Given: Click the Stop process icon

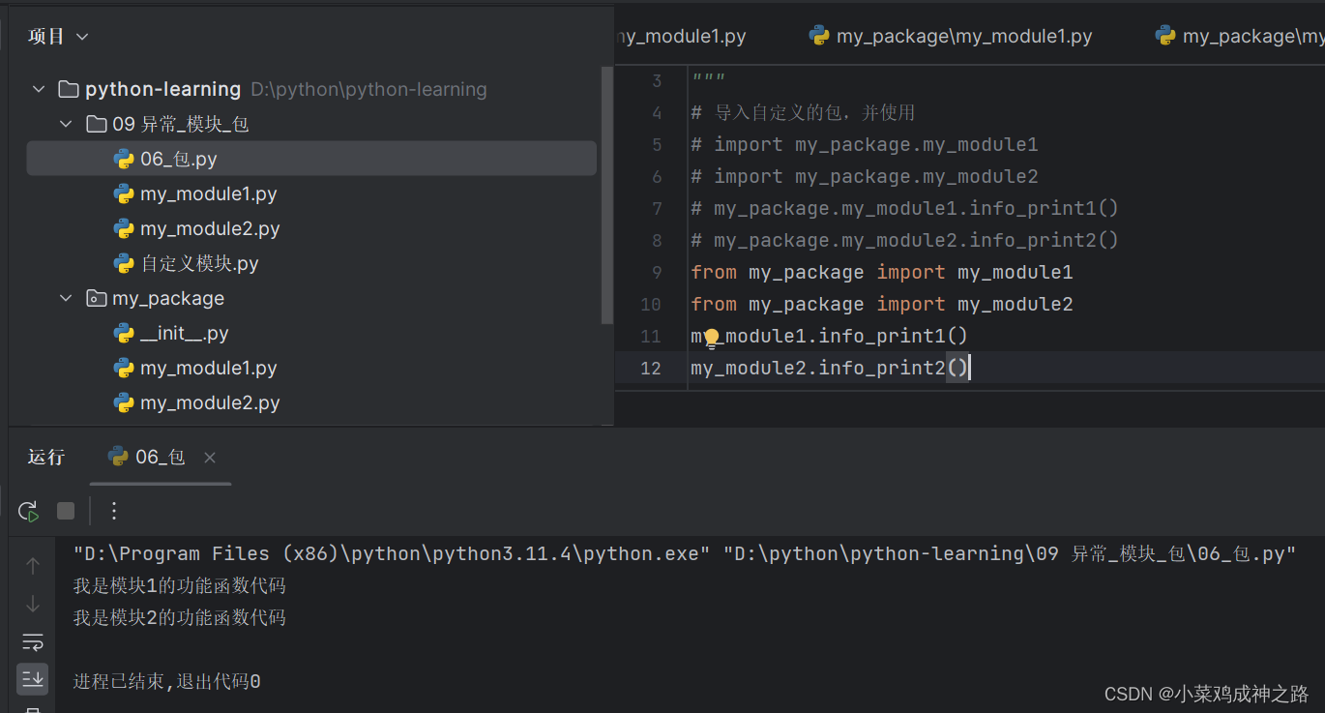Looking at the screenshot, I should point(65,511).
